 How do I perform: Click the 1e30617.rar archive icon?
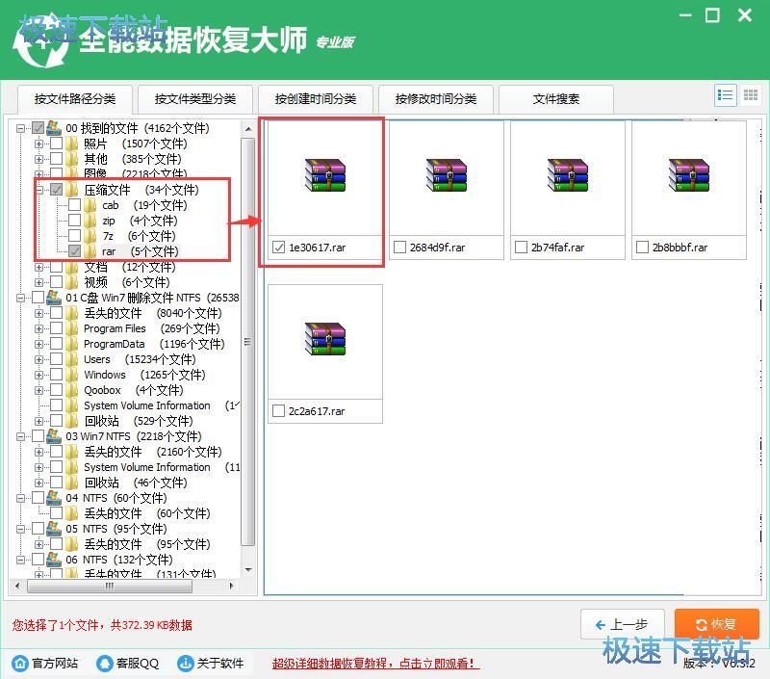tap(325, 175)
